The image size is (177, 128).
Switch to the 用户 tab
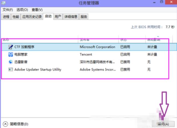pyautogui.click(x=58, y=17)
